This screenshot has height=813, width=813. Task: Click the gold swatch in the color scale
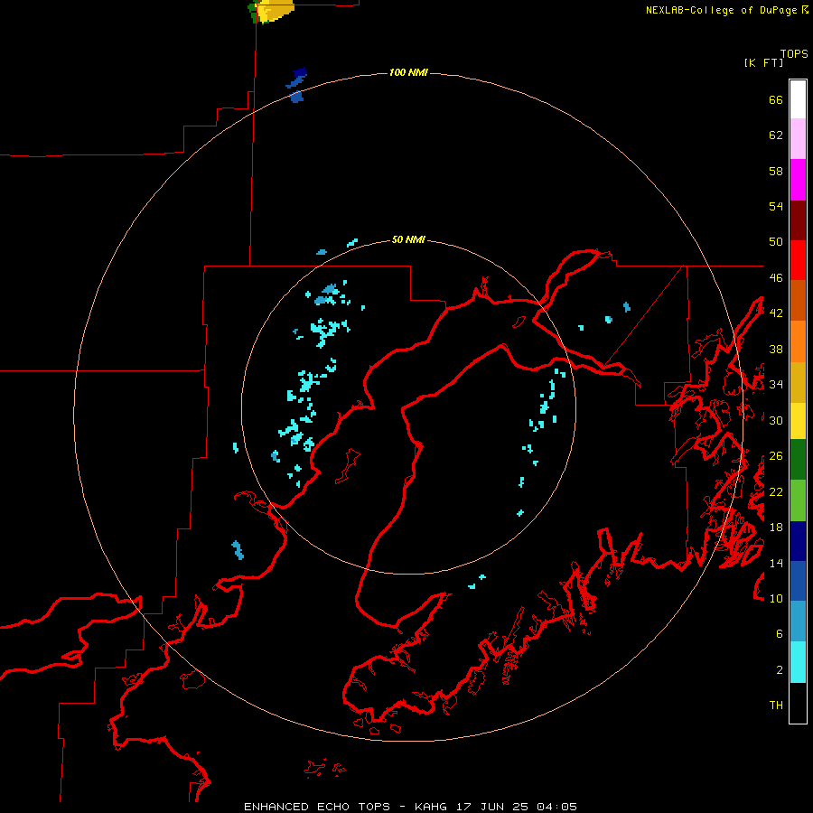[798, 383]
